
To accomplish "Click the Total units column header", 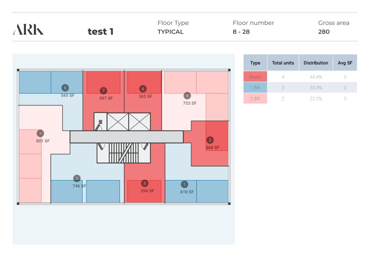I will tap(283, 63).
